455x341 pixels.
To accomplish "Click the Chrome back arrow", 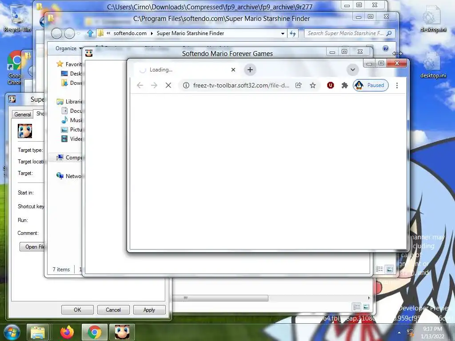I will [x=140, y=85].
